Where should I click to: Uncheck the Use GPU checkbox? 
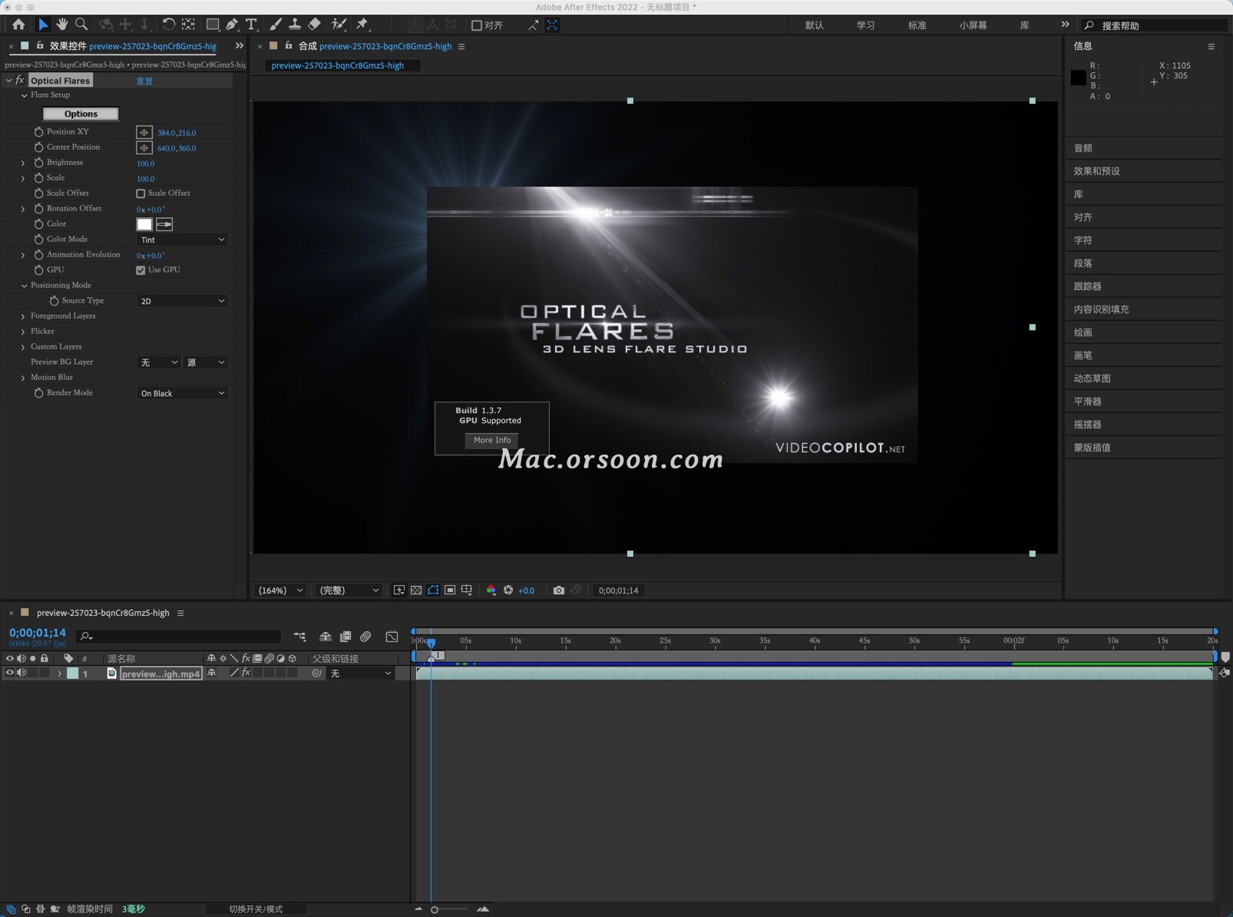141,270
